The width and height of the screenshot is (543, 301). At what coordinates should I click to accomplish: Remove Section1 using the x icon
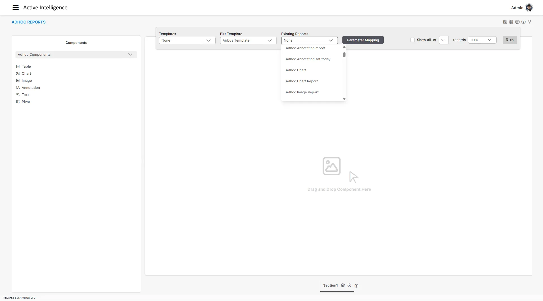pos(349,285)
